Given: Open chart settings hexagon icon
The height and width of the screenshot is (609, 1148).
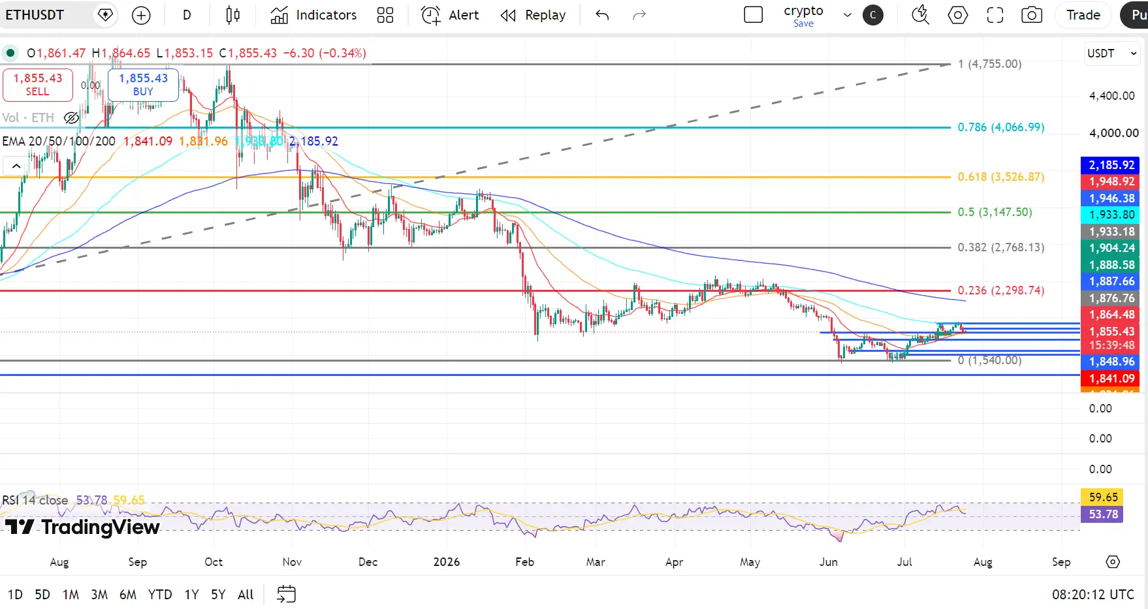Looking at the screenshot, I should 958,15.
